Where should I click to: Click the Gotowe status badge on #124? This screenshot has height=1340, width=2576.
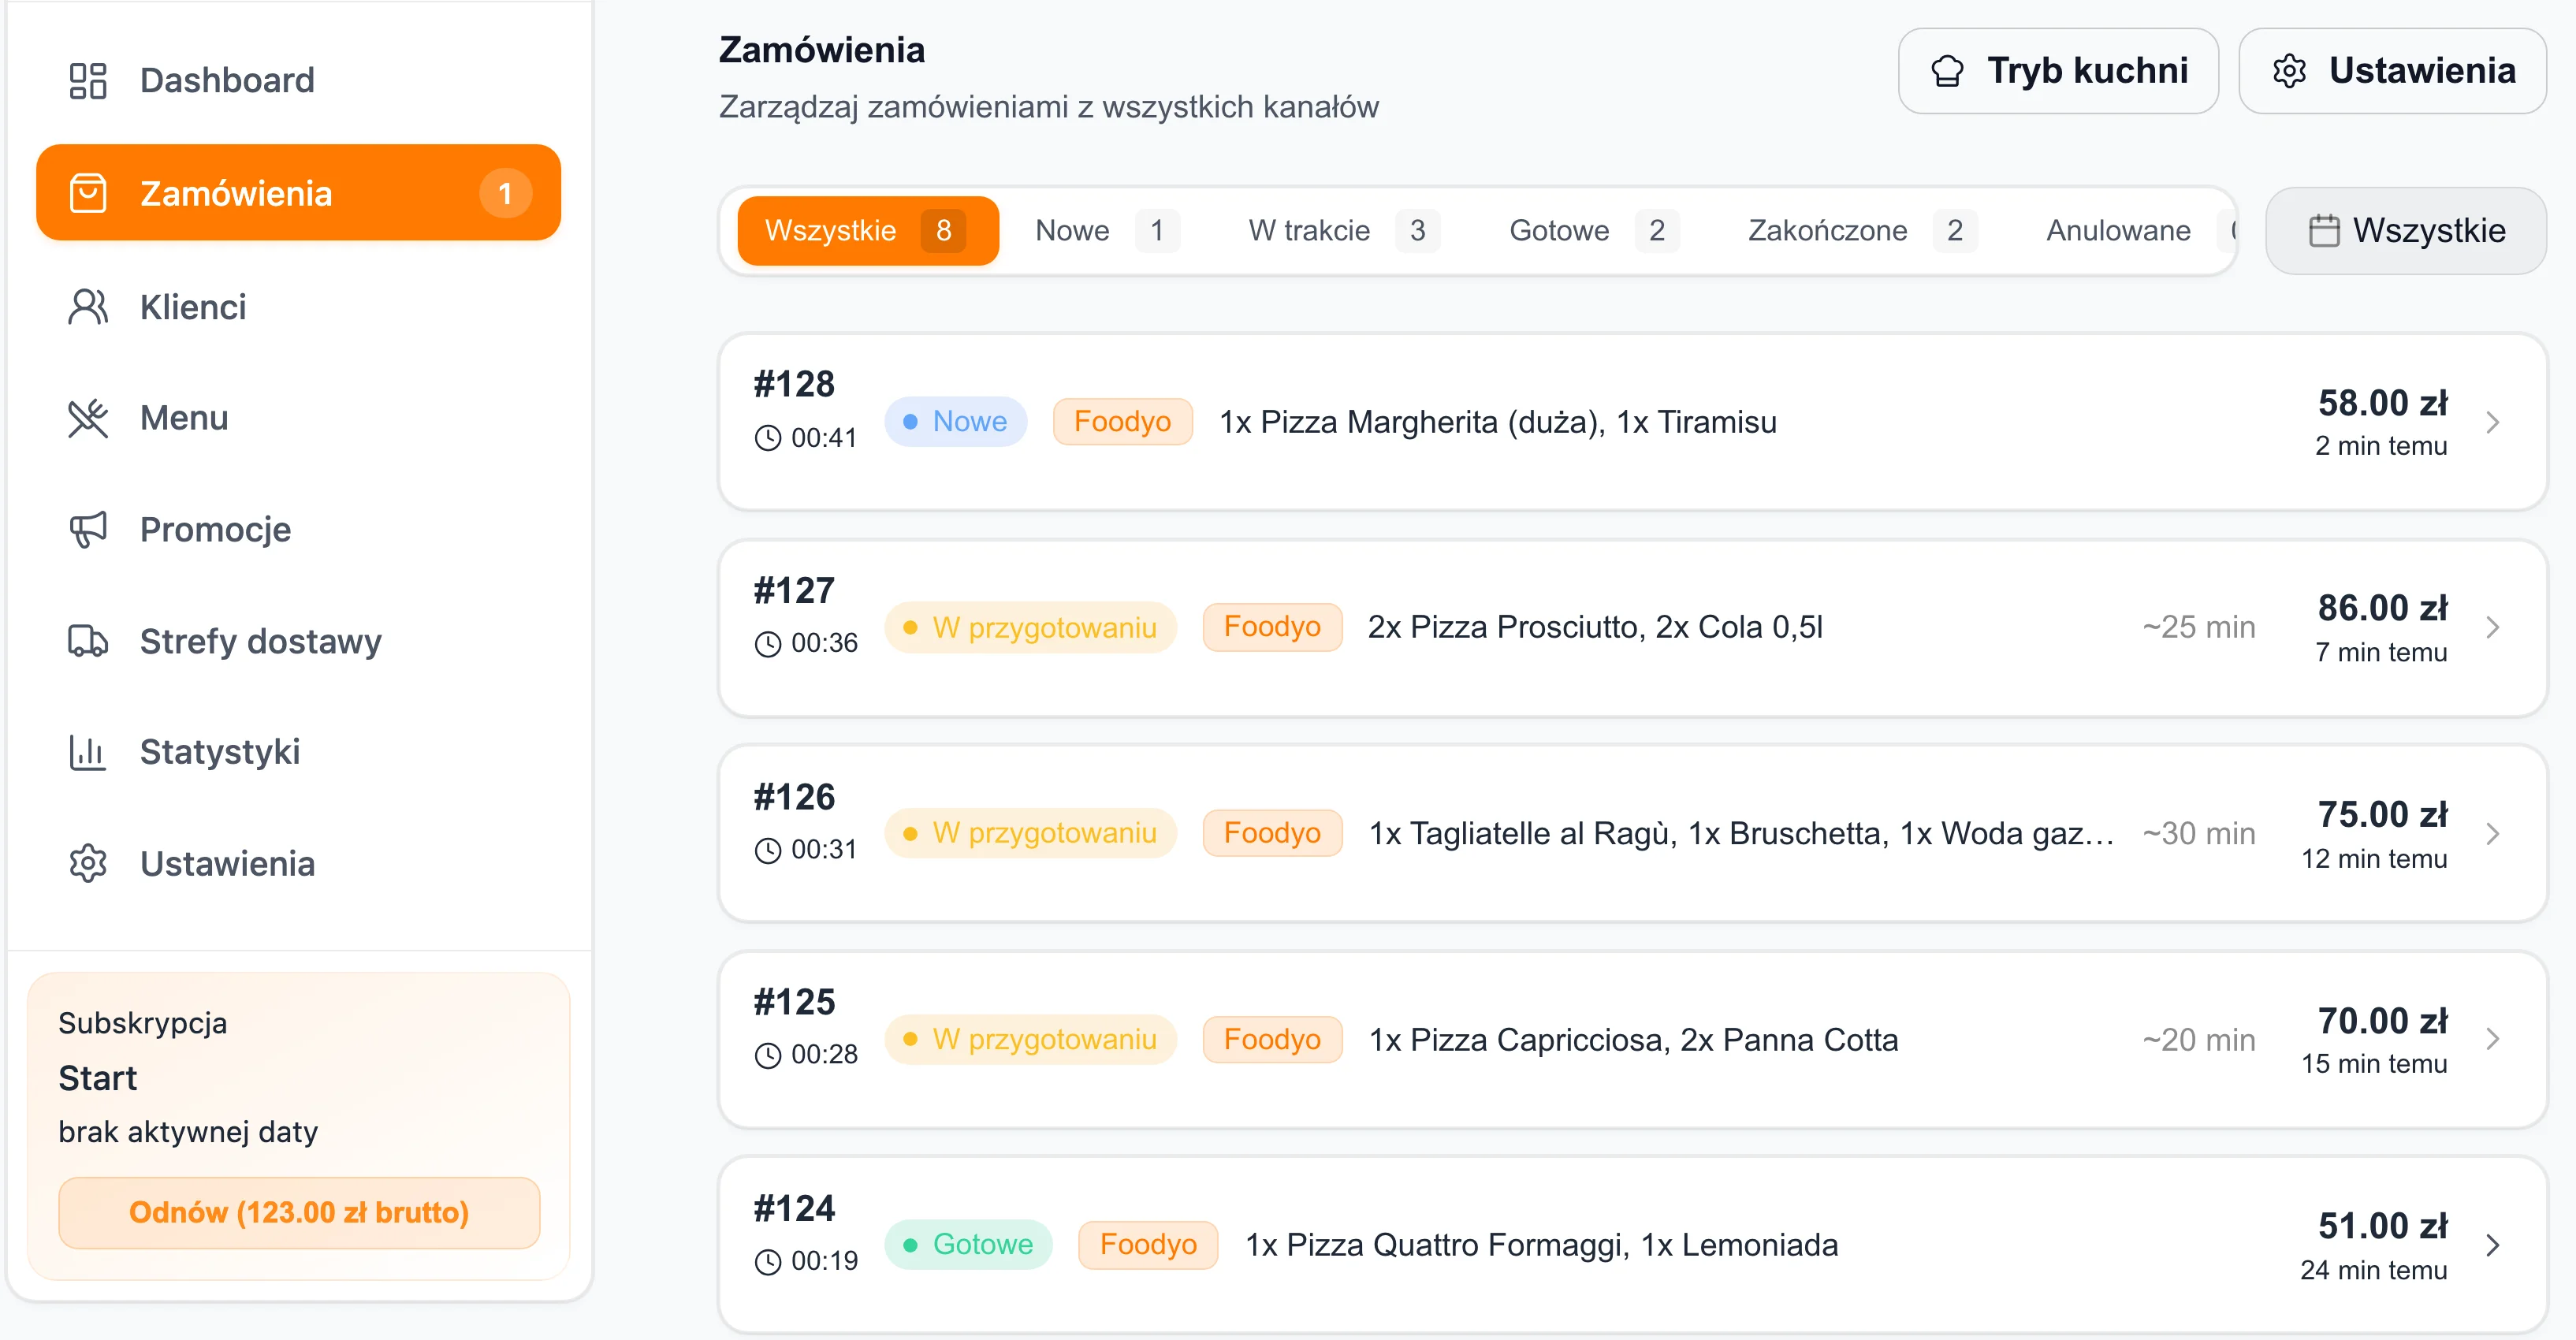coord(968,1245)
